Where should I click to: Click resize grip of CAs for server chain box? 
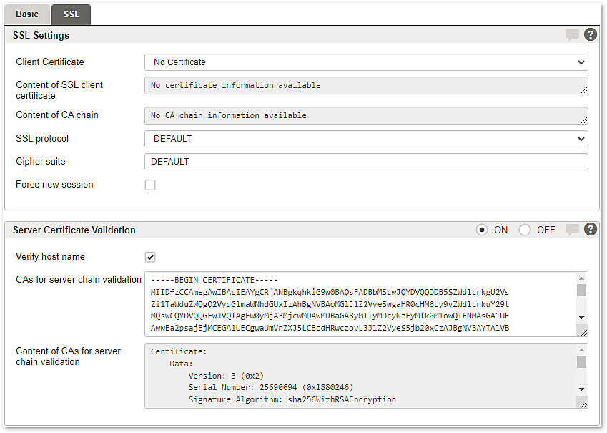tap(584, 332)
